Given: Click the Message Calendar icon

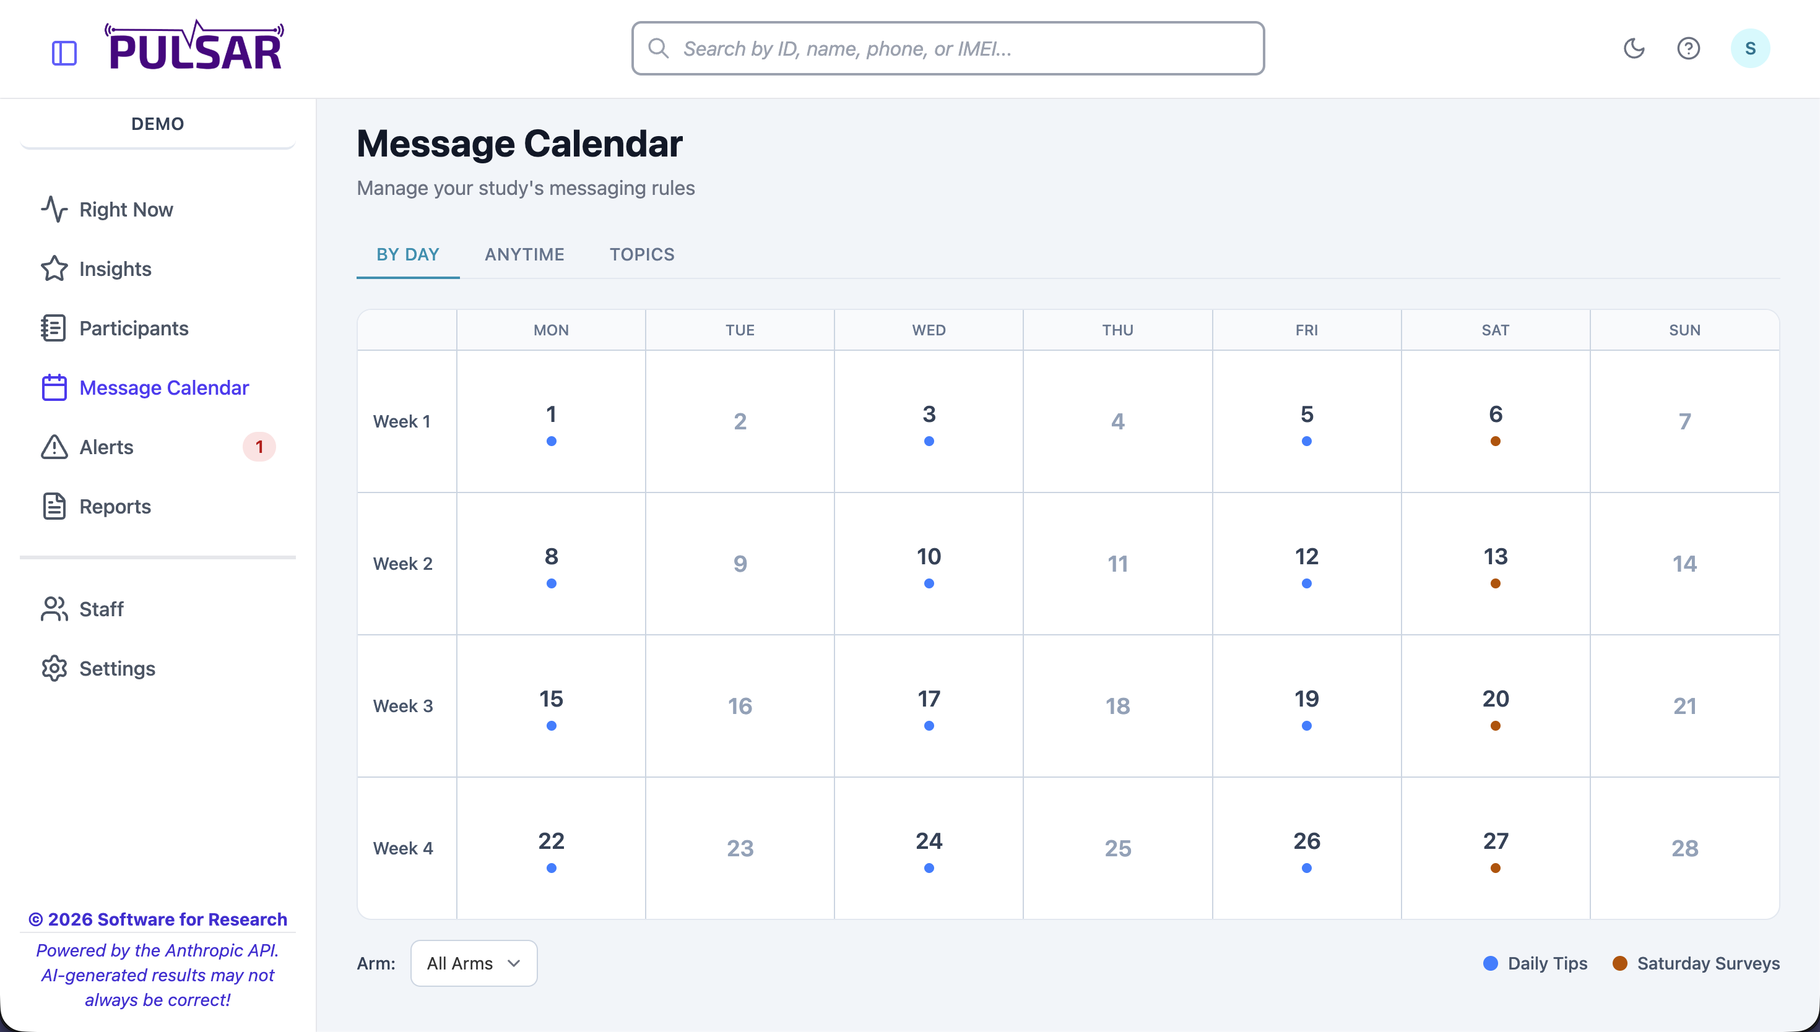Looking at the screenshot, I should point(54,387).
